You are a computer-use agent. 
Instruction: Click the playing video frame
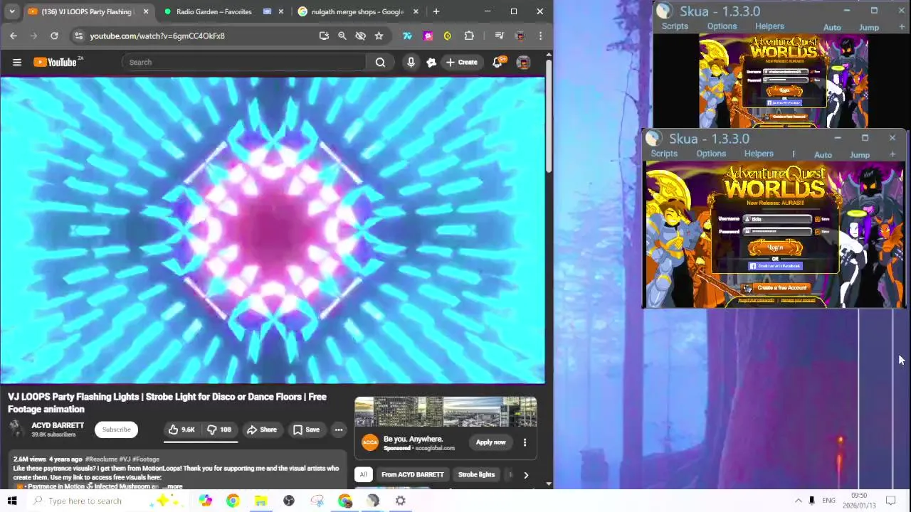click(x=273, y=230)
